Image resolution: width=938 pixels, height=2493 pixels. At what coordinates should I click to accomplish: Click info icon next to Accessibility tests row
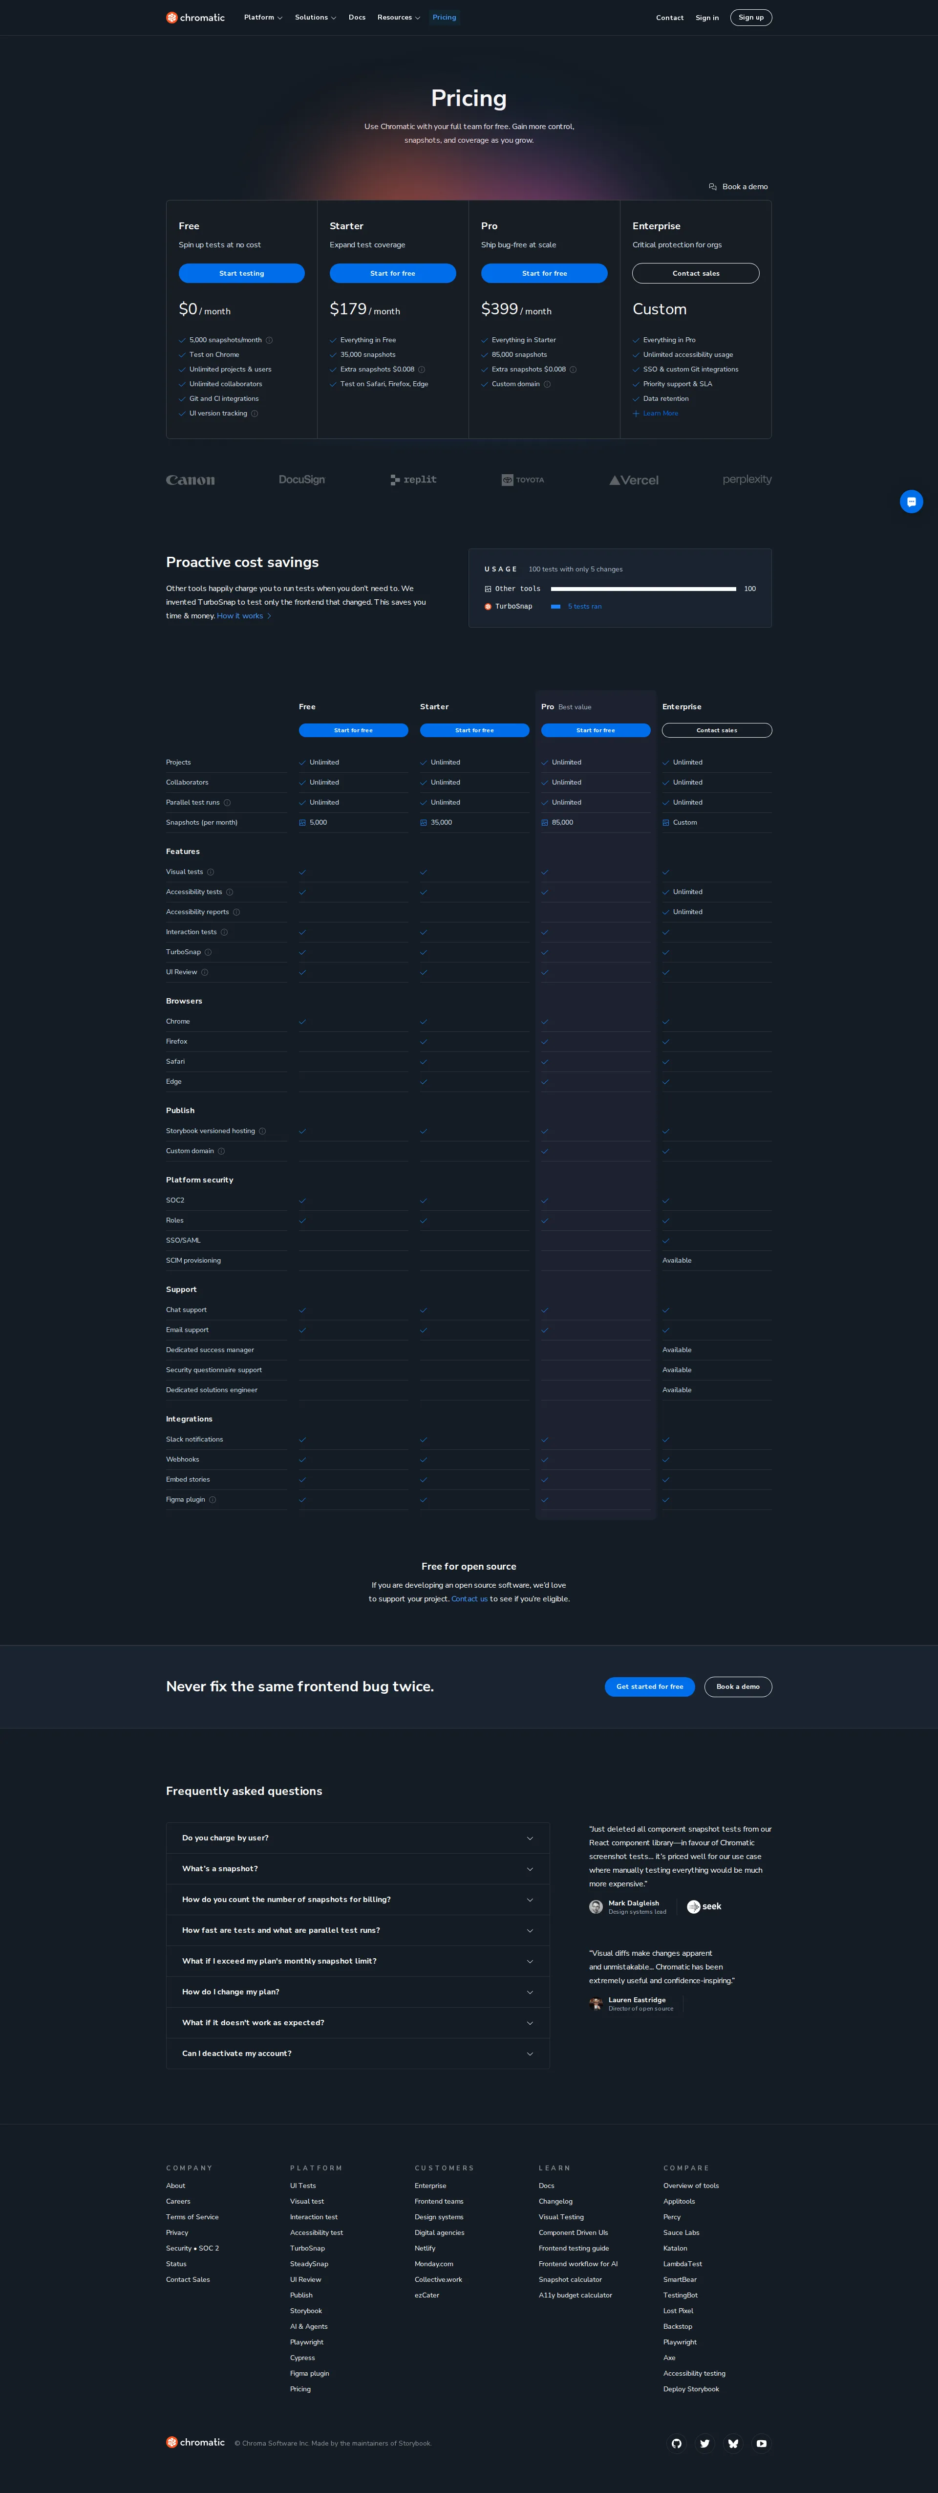click(229, 892)
